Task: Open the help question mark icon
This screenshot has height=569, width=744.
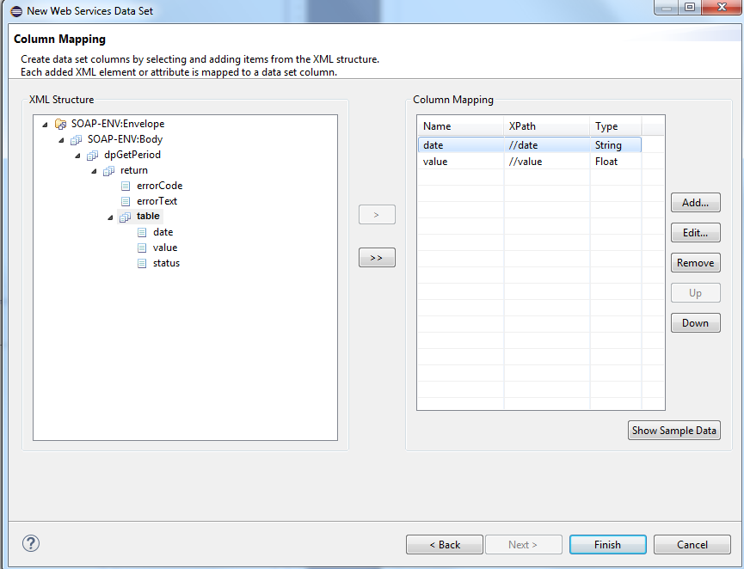Action: [31, 543]
